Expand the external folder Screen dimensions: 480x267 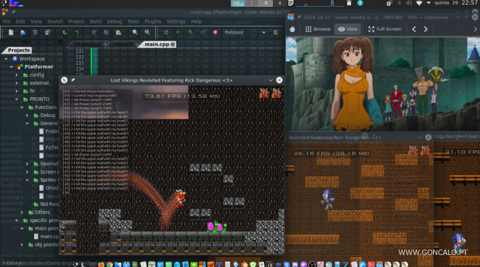(x=17, y=83)
